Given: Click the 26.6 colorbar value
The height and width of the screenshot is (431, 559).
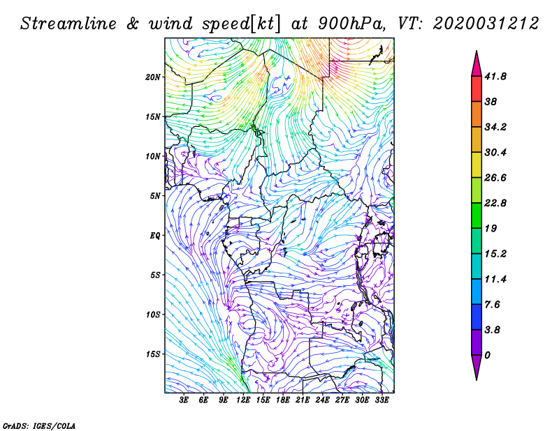Looking at the screenshot, I should (x=495, y=178).
